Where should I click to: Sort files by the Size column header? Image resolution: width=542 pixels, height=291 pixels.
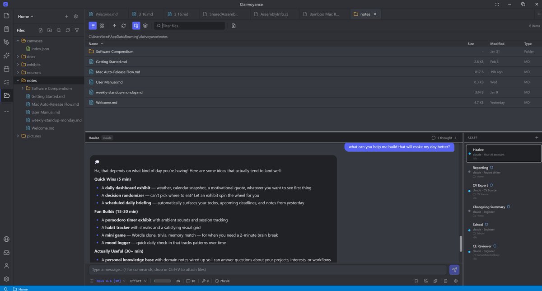click(x=471, y=44)
